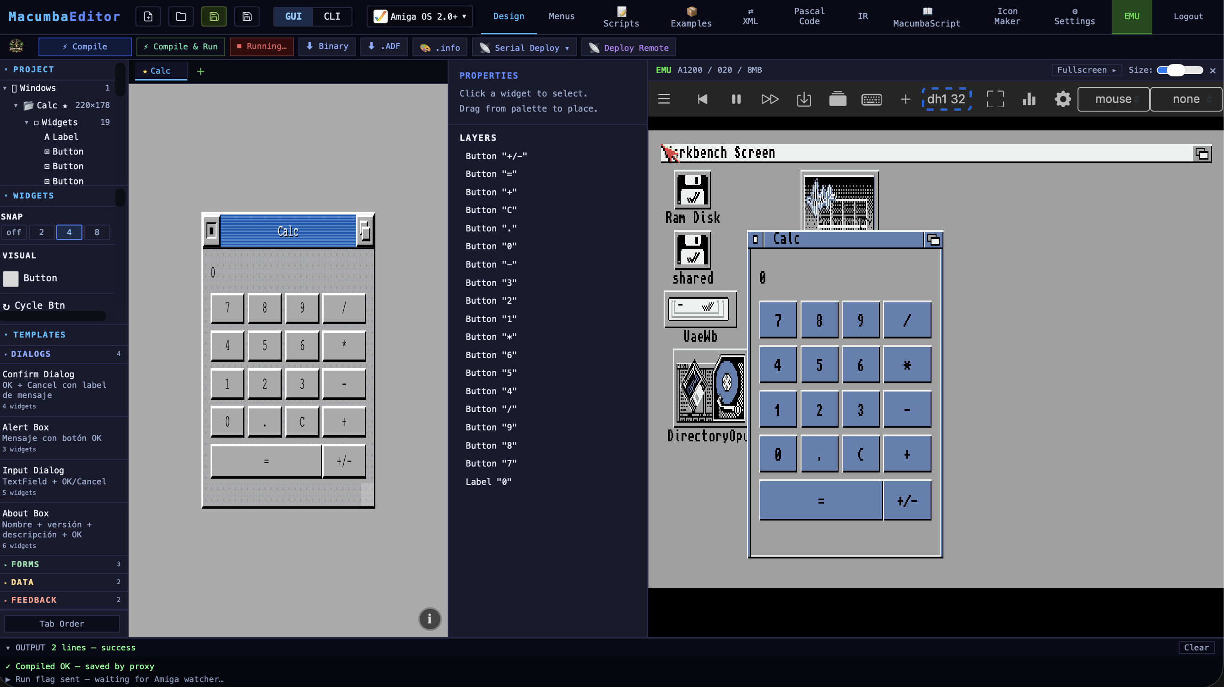Click the save-as disk icon

pos(247,16)
